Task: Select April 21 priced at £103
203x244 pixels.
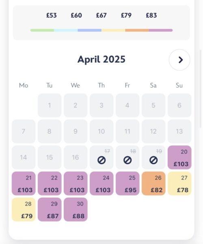Action: point(24,184)
